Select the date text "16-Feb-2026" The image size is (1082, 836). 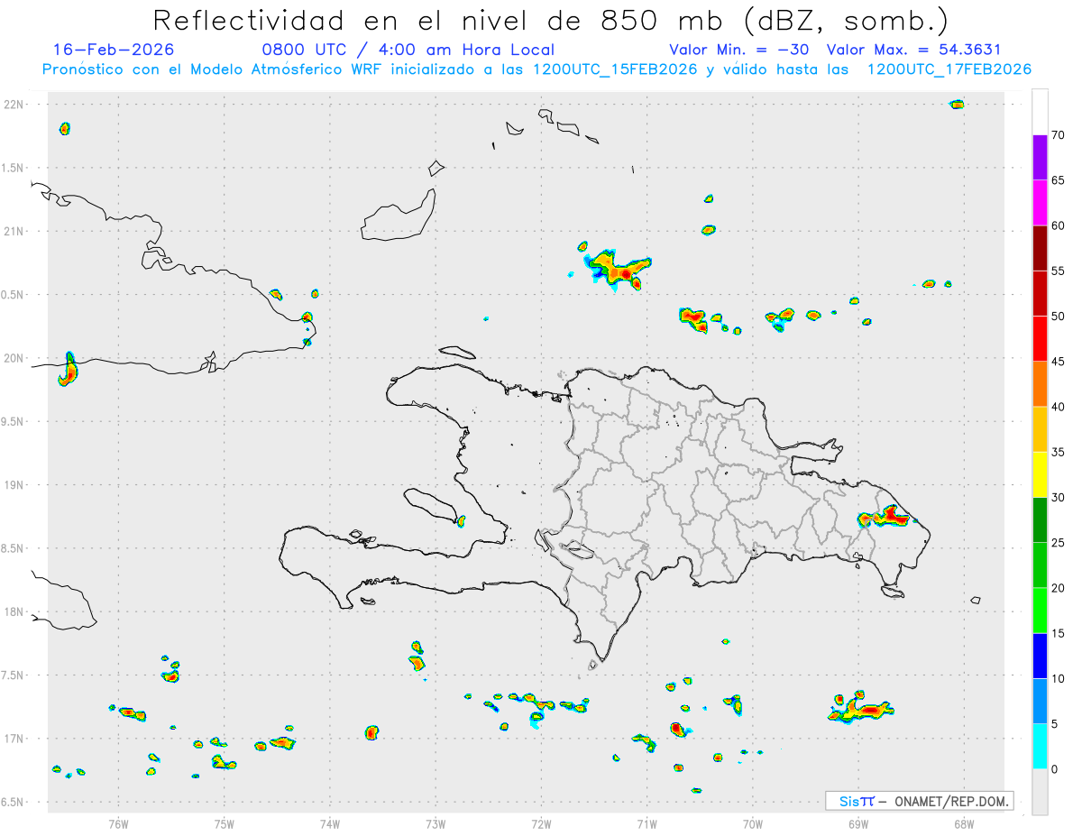click(x=114, y=50)
